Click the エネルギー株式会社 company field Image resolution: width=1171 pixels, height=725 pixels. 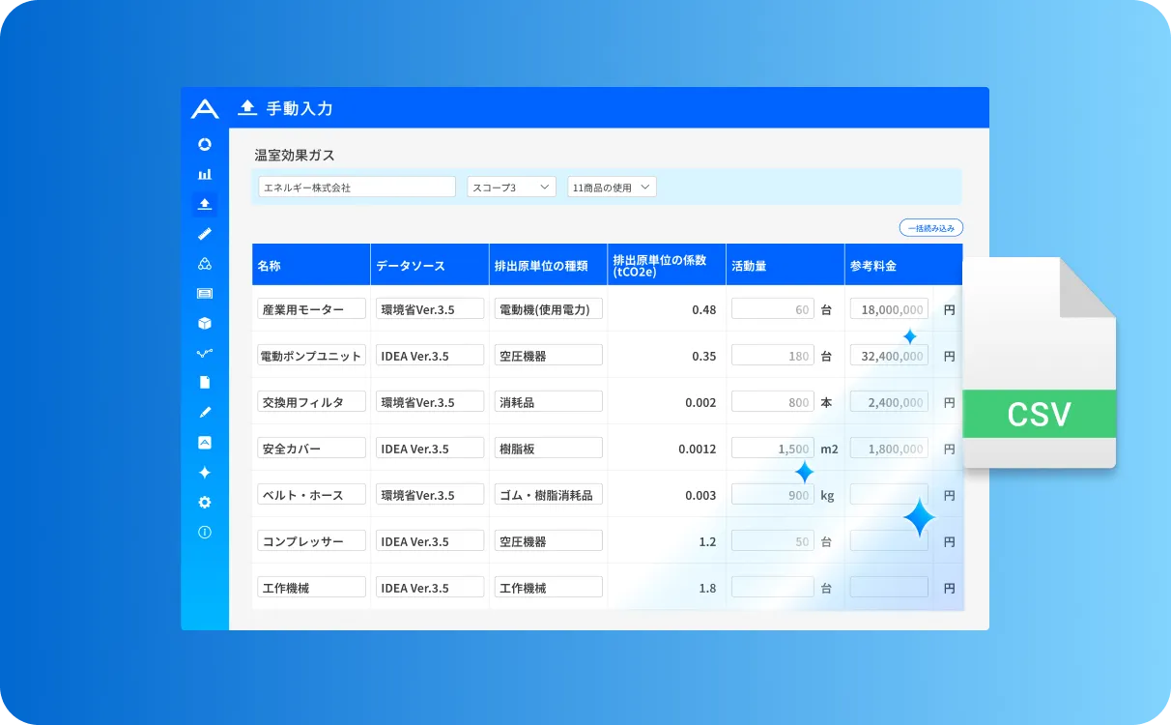357,187
